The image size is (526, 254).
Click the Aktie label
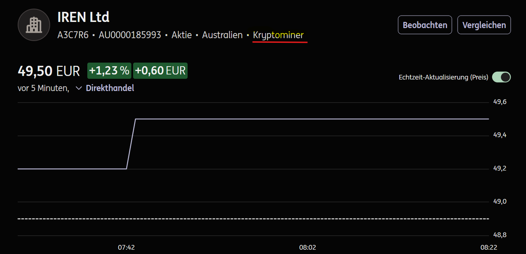[x=181, y=35]
